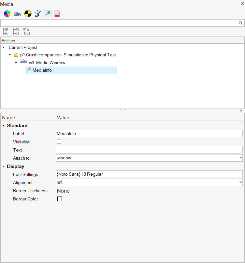Open the Border Color swatch
The height and width of the screenshot is (263, 245).
(x=60, y=199)
